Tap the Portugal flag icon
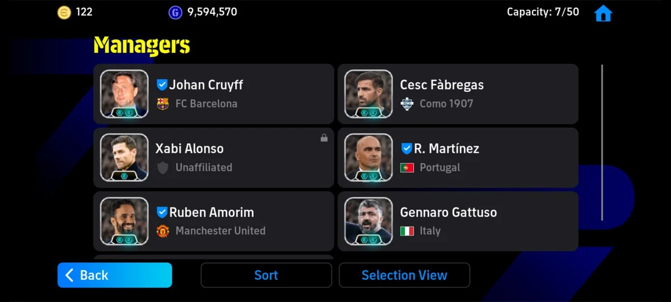This screenshot has height=302, width=671. [x=407, y=167]
